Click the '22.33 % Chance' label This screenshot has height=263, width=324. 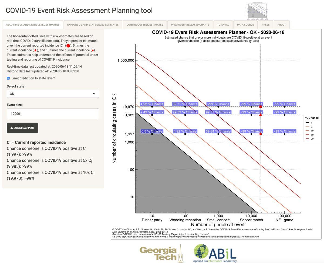coord(185,112)
